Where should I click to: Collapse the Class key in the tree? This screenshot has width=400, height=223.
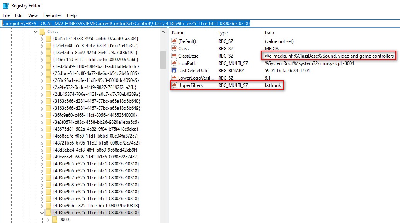[x=36, y=32]
